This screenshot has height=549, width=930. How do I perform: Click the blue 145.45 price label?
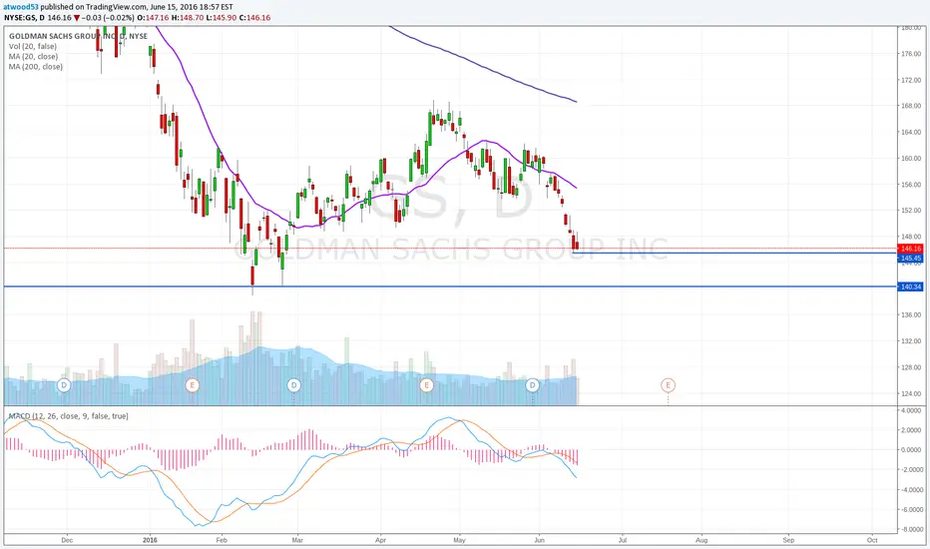tap(911, 259)
